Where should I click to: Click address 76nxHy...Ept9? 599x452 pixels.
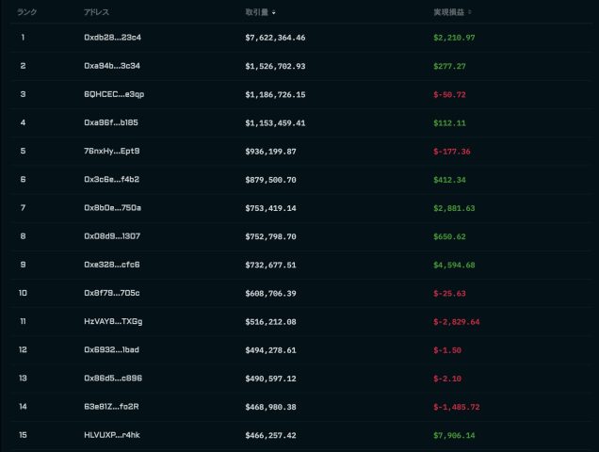pos(111,151)
